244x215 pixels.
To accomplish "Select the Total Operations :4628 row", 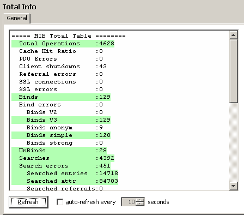I will pyautogui.click(x=63, y=44).
